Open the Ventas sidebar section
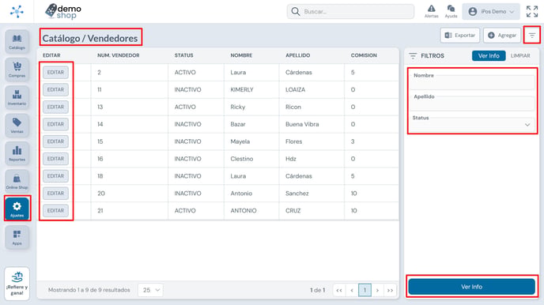This screenshot has height=305, width=544. pos(17,126)
